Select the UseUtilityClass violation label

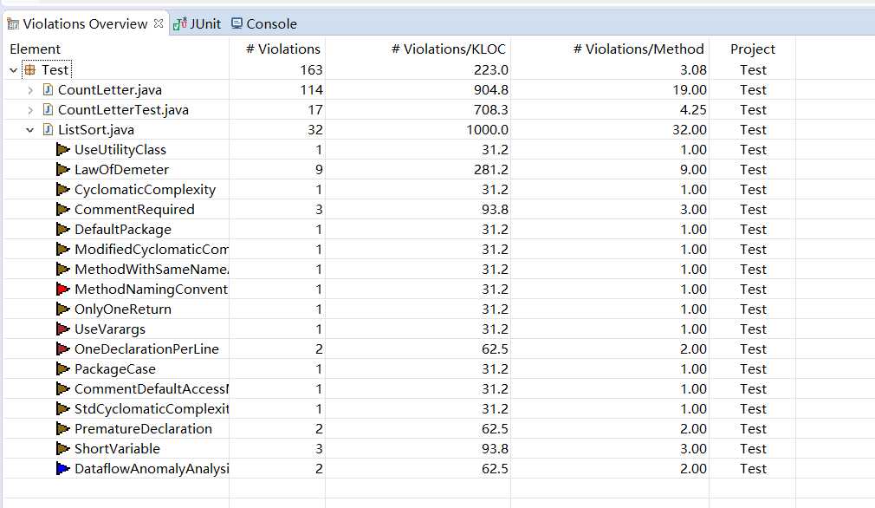click(120, 150)
